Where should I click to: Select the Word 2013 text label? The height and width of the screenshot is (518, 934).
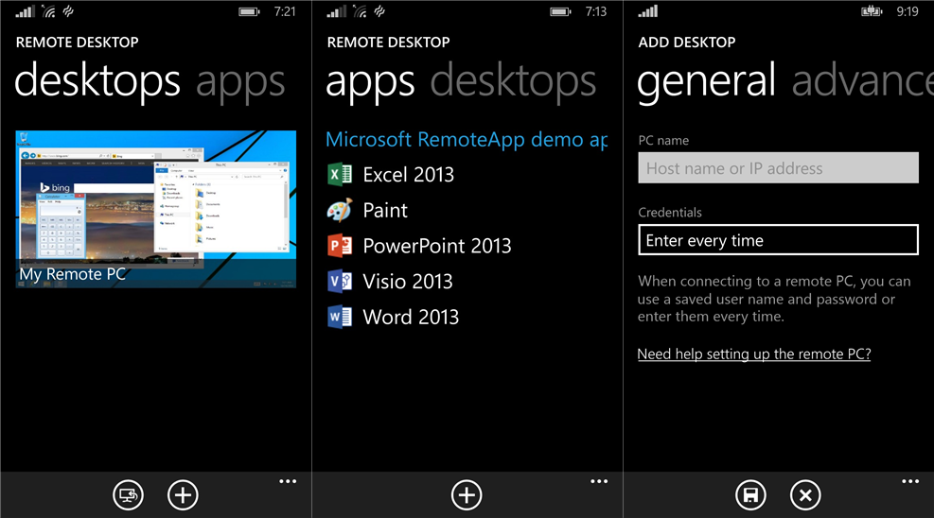click(411, 318)
